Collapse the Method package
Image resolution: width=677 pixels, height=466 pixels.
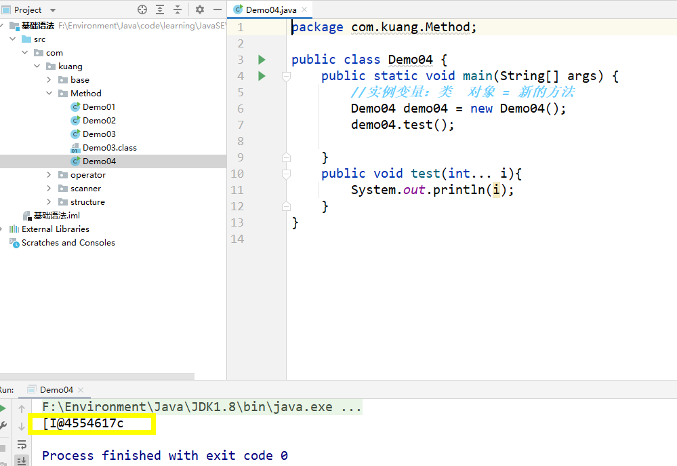click(49, 93)
